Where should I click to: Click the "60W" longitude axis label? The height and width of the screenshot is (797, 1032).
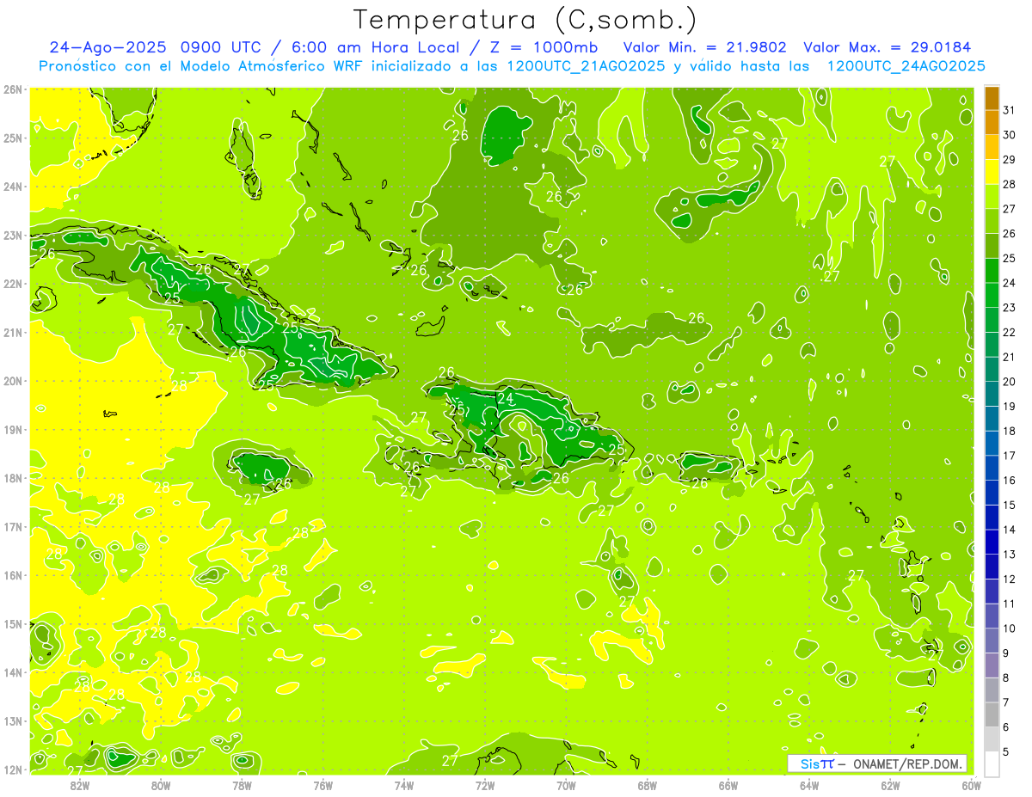tap(972, 785)
